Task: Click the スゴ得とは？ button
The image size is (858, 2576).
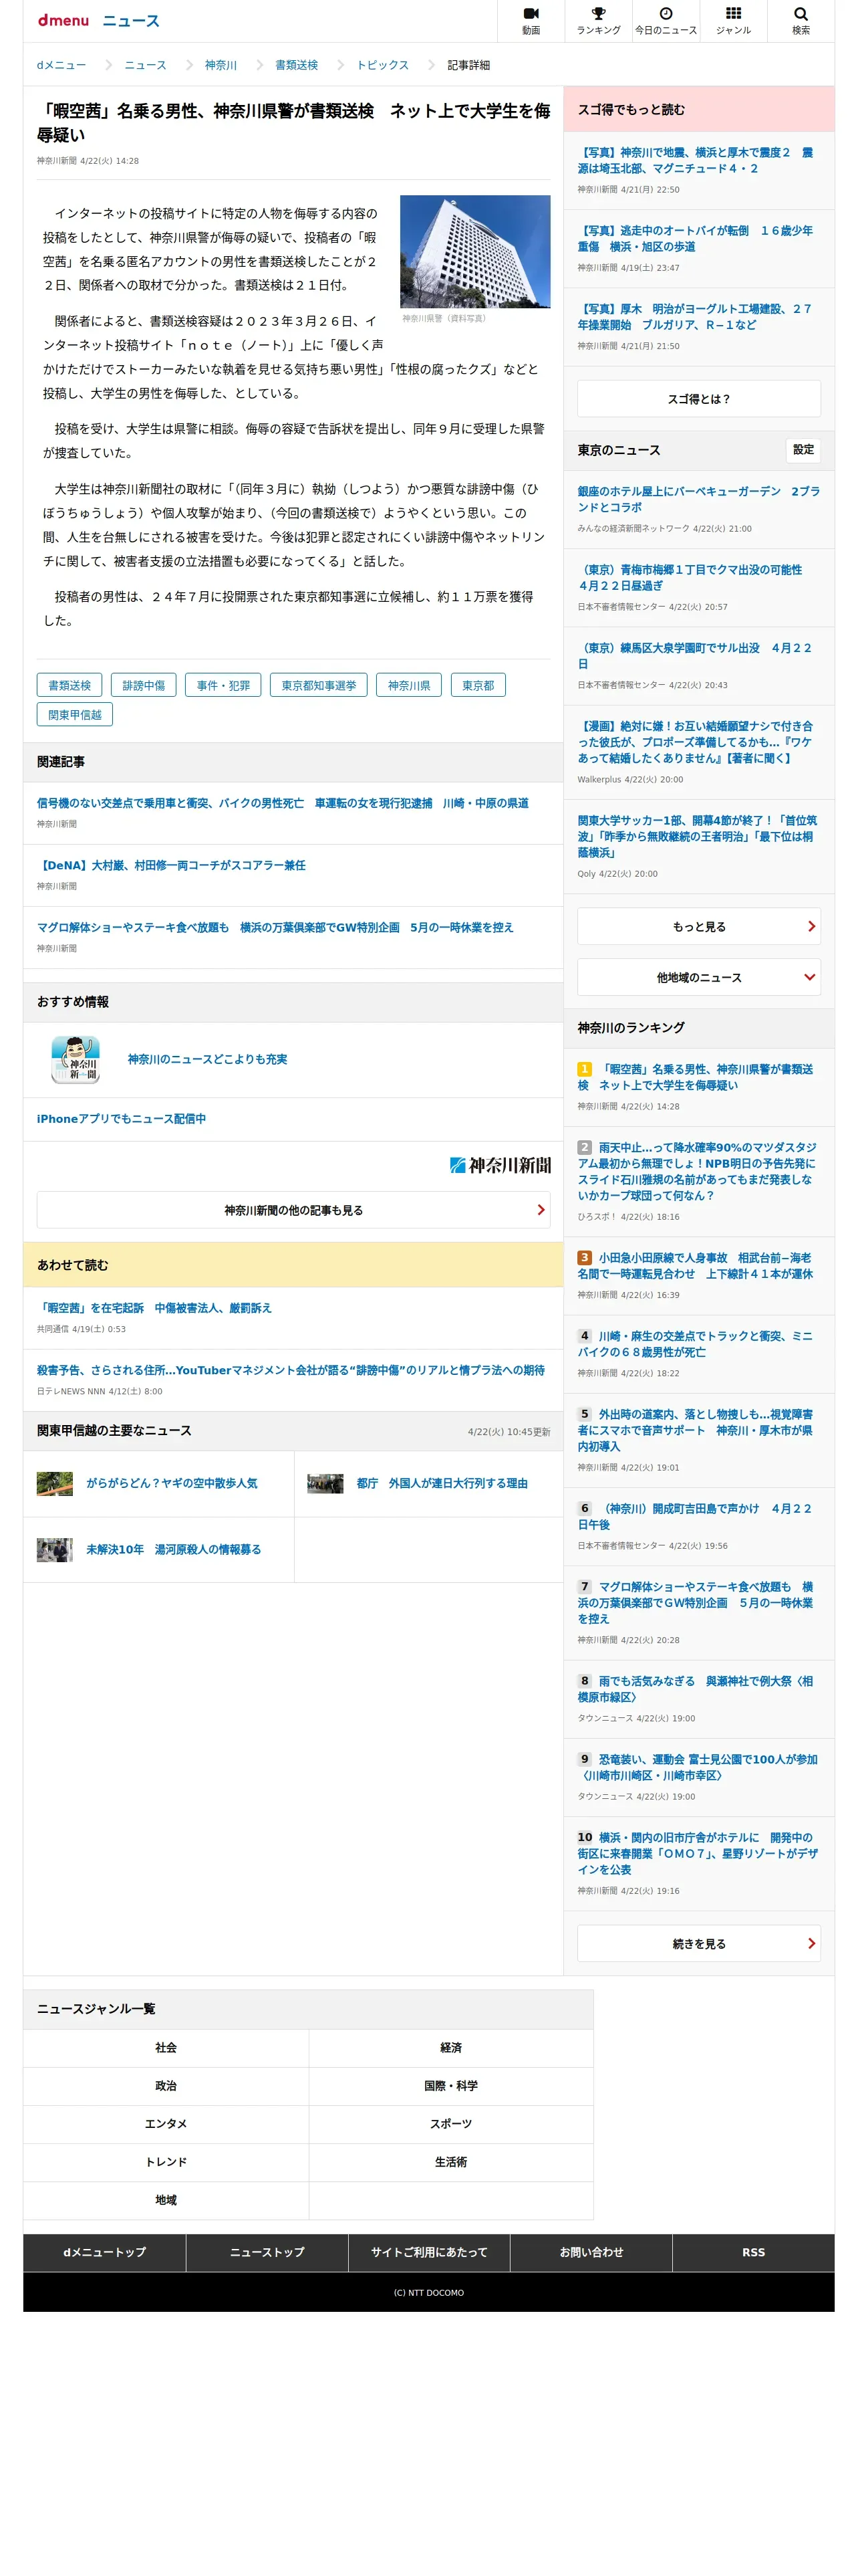Action: click(x=699, y=399)
